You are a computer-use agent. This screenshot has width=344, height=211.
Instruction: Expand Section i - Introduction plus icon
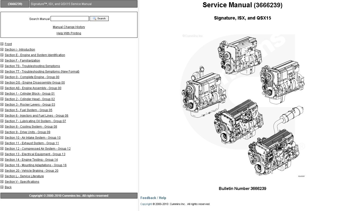pos(2,50)
